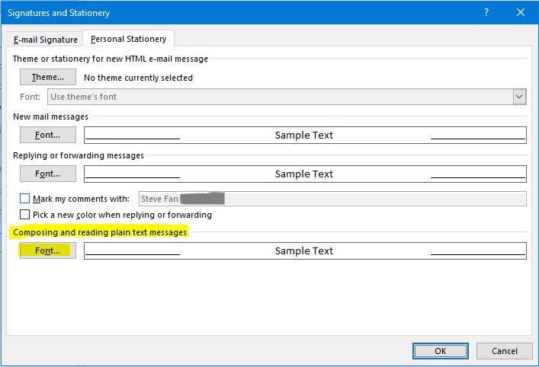Viewport: 539px width, 367px height.
Task: Click the comments name text field
Action: tap(332, 199)
